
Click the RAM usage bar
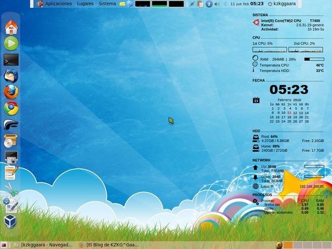pyautogui.click(x=314, y=59)
